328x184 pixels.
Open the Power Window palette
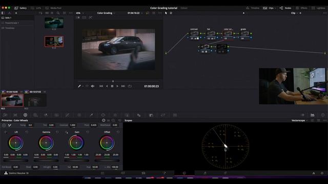pos(103,115)
